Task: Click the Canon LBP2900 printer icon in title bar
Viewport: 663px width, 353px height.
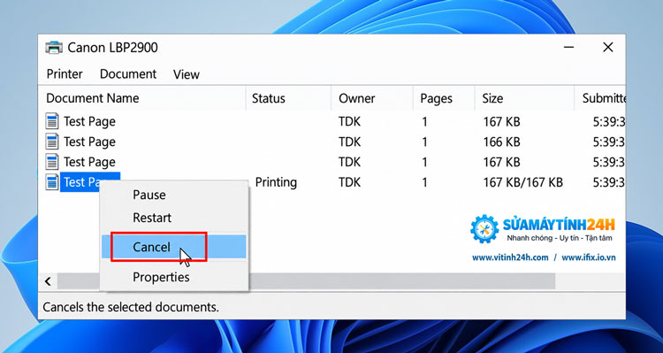Action: coord(54,48)
